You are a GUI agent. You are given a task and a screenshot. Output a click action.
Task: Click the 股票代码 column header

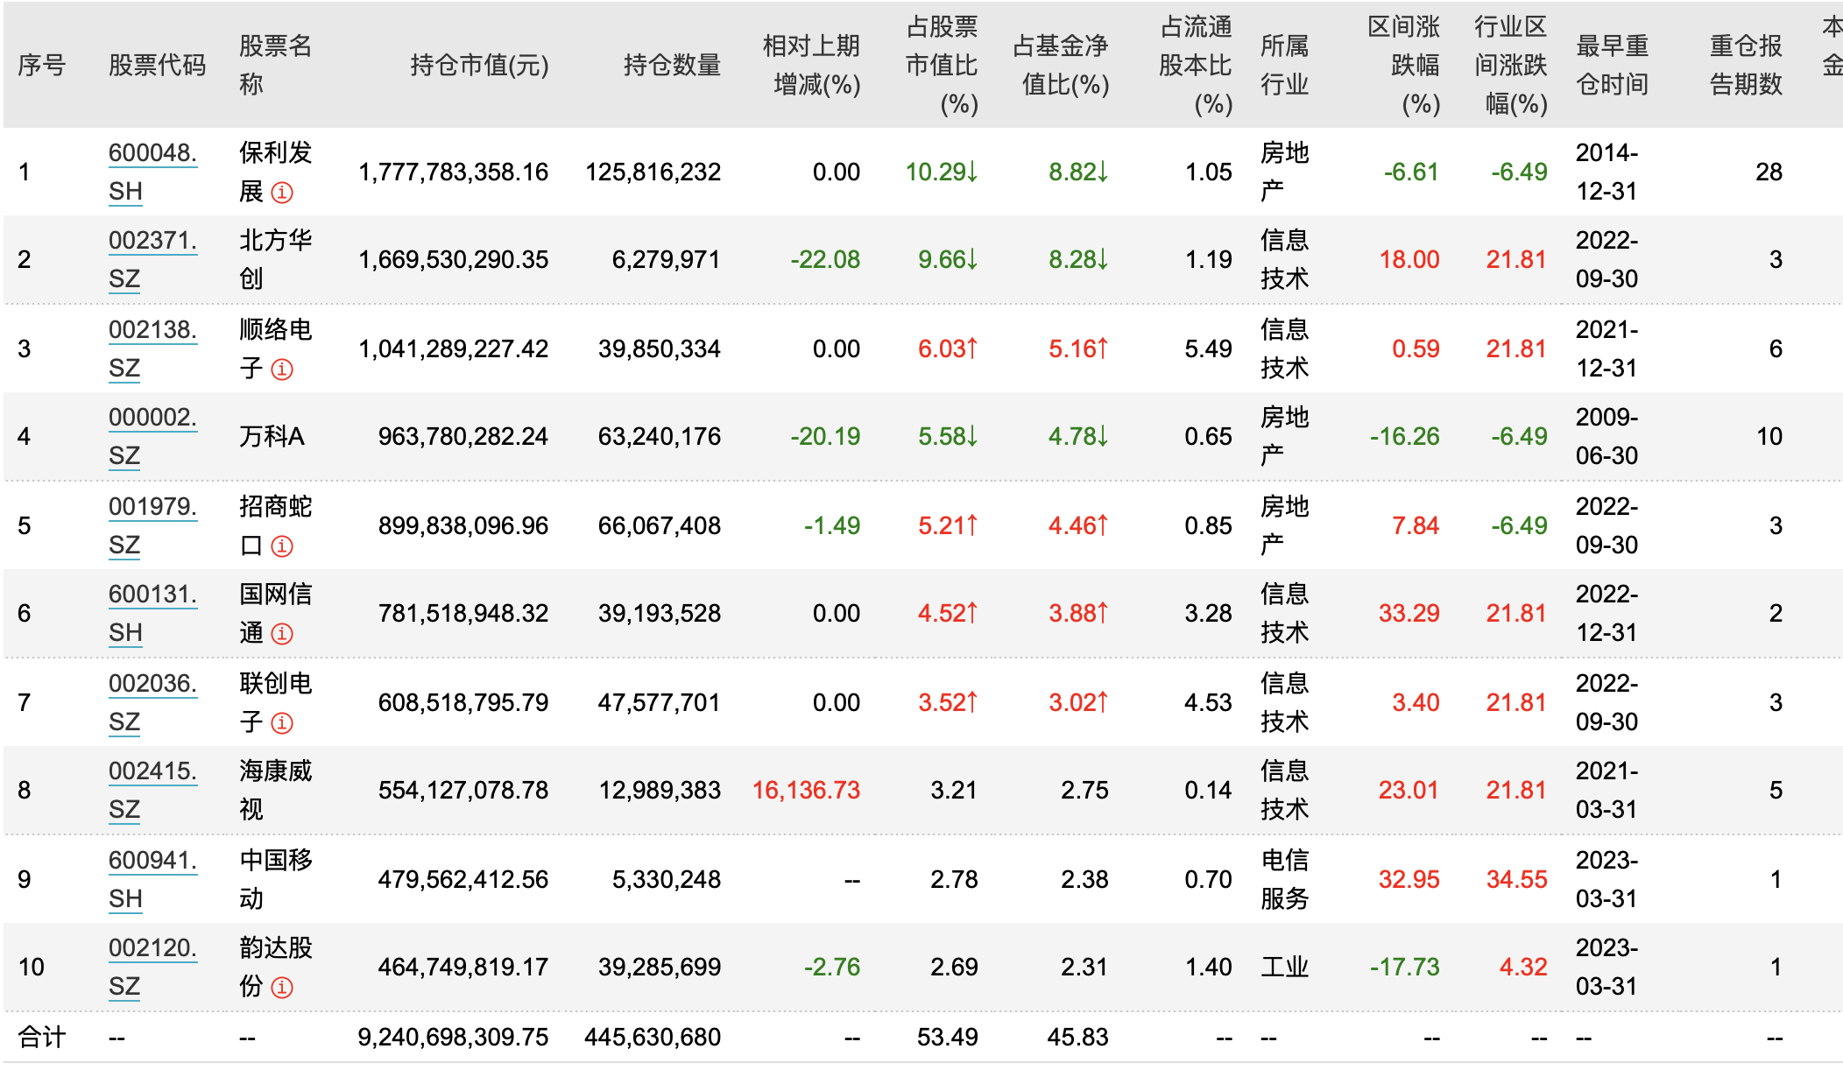point(158,65)
